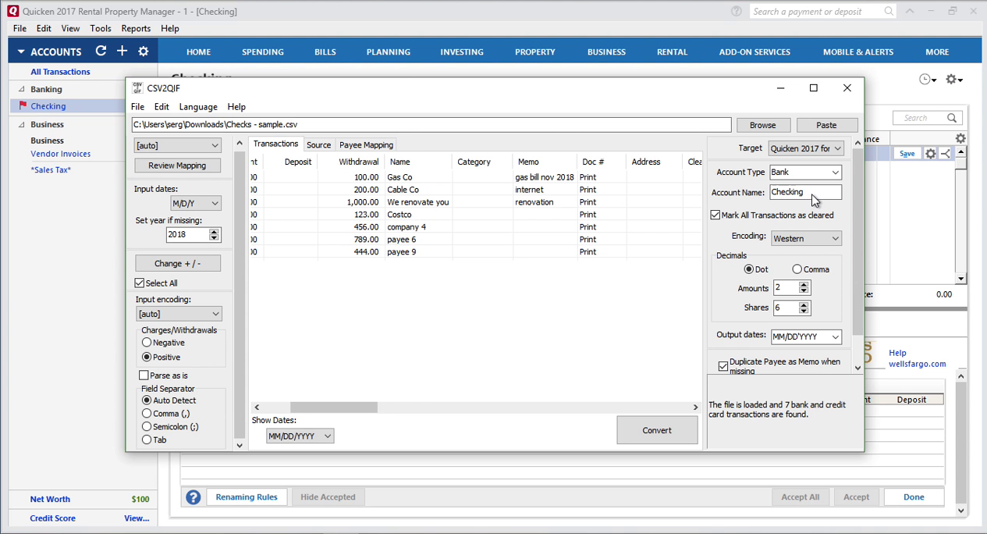Click the register search magnifier icon
The width and height of the screenshot is (987, 534).
(952, 118)
